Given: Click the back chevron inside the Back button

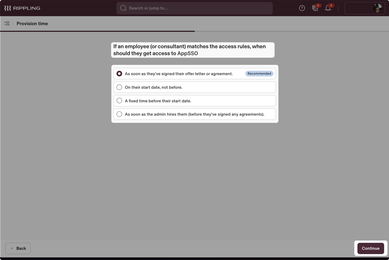Looking at the screenshot, I should point(12,248).
